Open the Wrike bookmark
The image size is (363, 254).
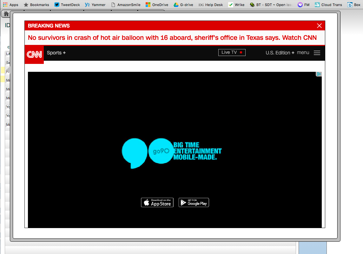tap(236, 5)
